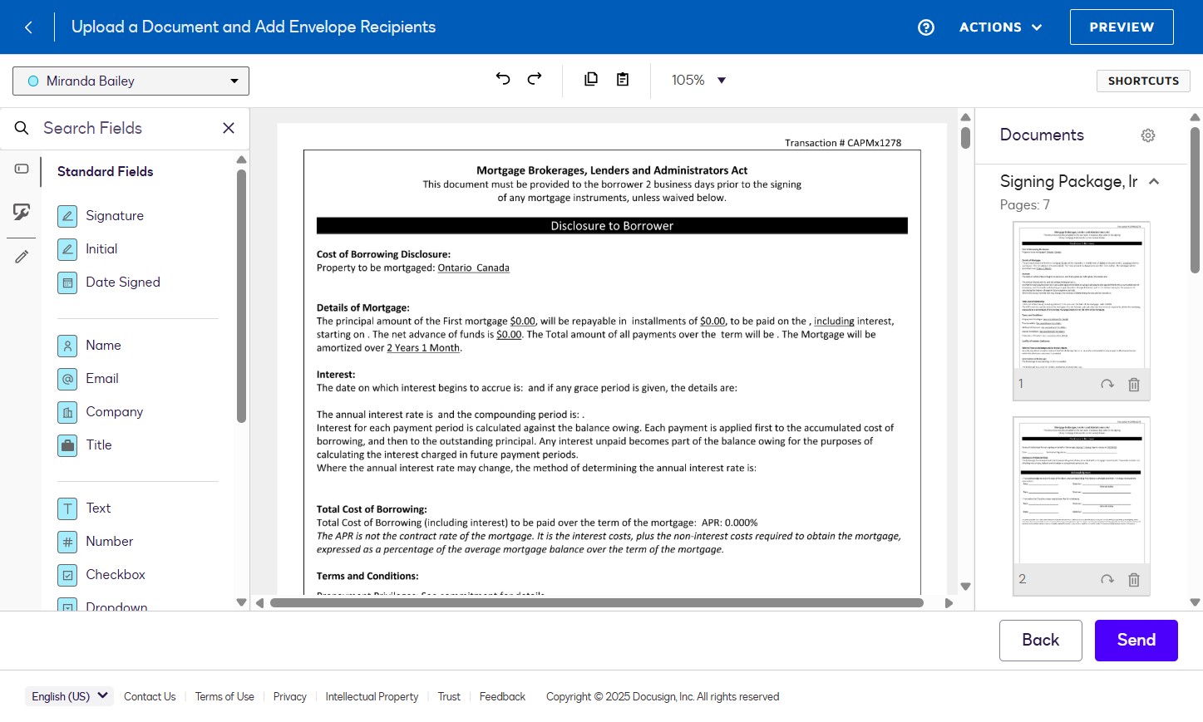
Task: Delete page 2 with trash icon
Action: pos(1134,580)
